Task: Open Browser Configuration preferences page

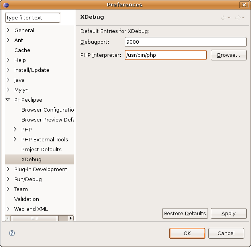Action: click(48, 110)
